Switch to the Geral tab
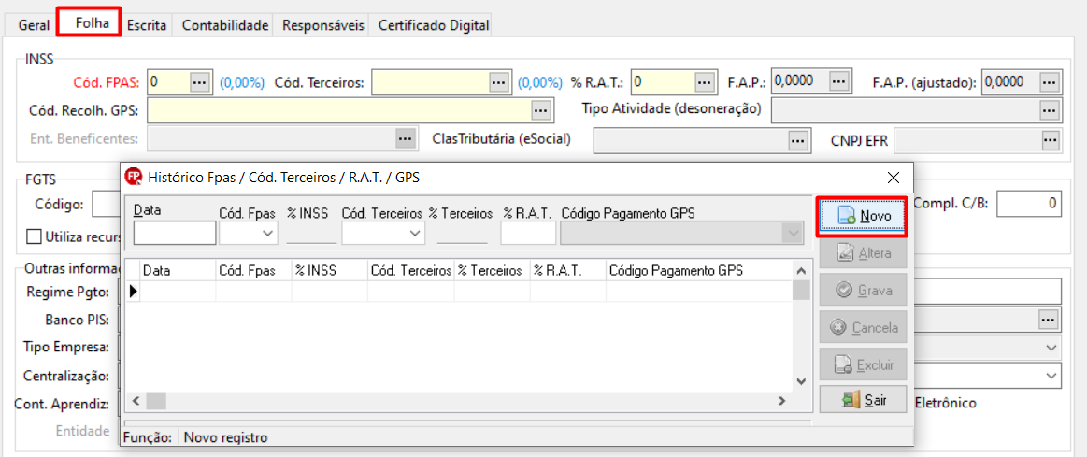The width and height of the screenshot is (1087, 457). (34, 25)
